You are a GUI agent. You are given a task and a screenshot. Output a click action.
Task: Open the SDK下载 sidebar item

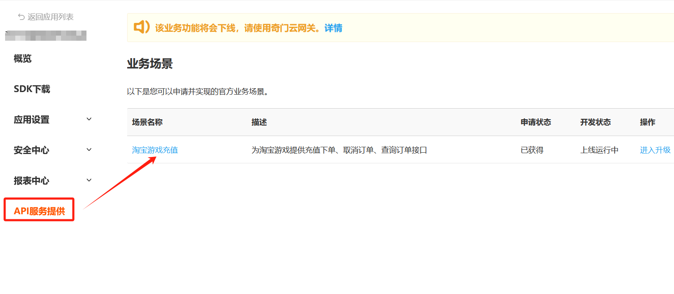32,89
